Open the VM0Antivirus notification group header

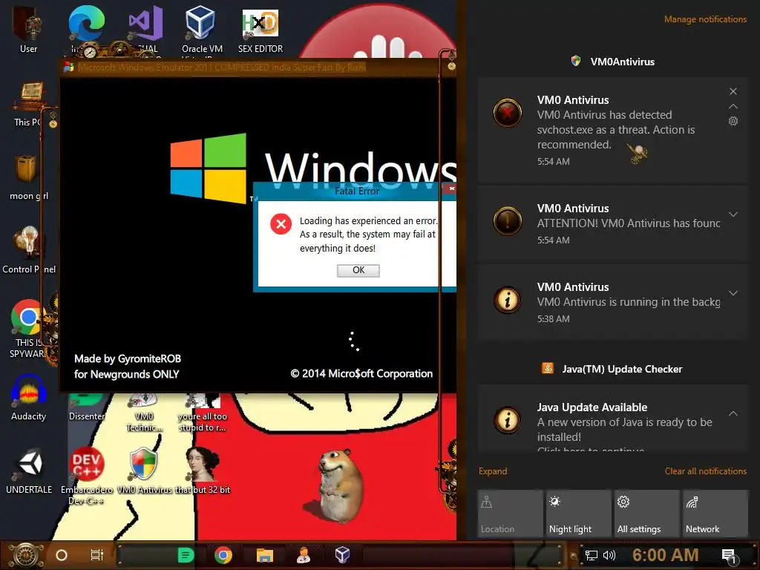coord(612,62)
